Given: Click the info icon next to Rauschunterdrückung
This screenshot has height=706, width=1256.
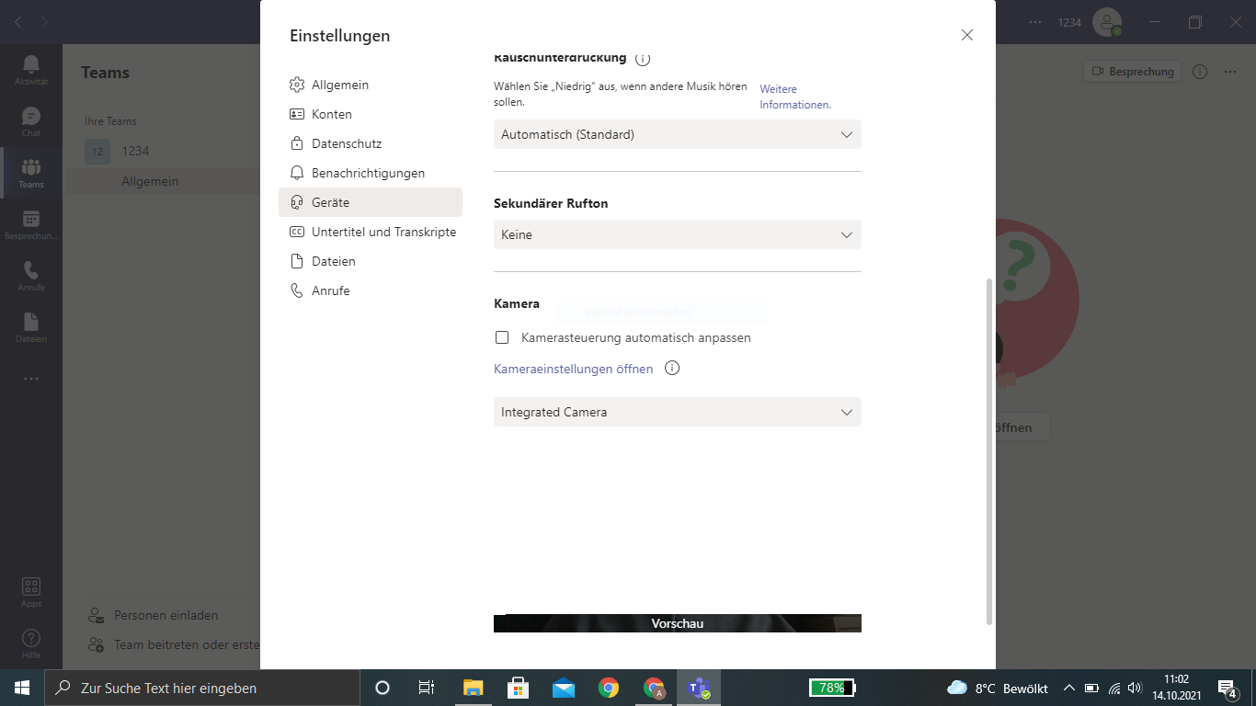Looking at the screenshot, I should click(643, 57).
